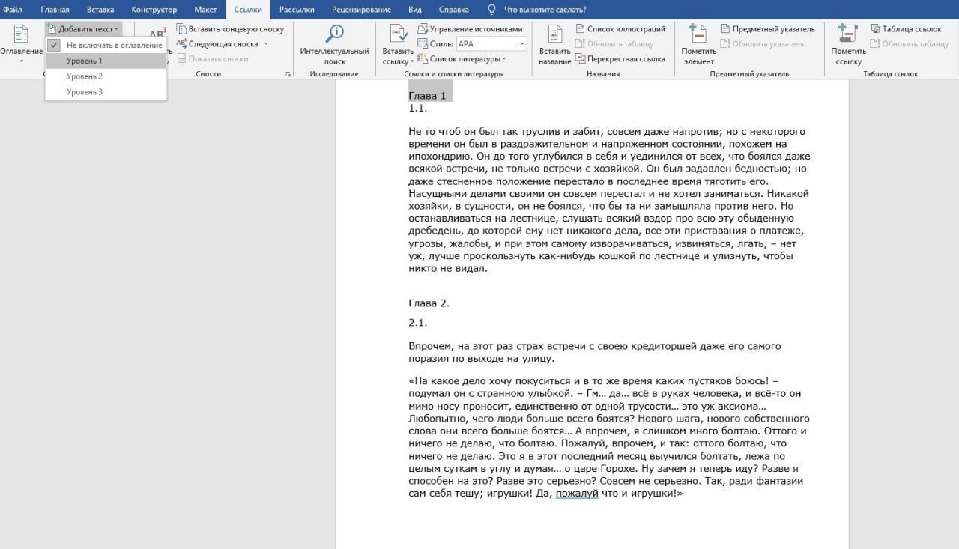Collapse the Добавить текст dropdown button

pyautogui.click(x=83, y=29)
